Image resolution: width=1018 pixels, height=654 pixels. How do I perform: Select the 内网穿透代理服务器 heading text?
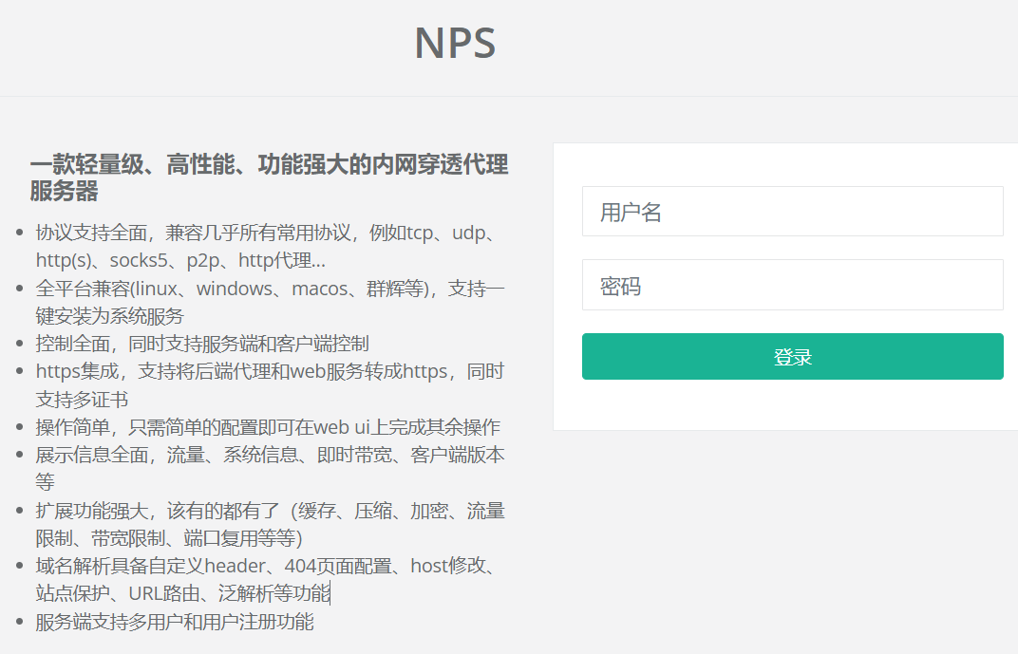(x=269, y=178)
